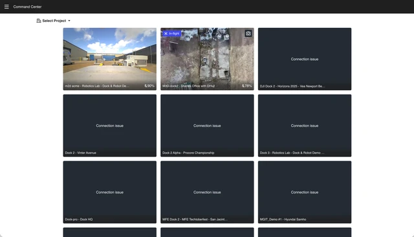Click the building icon beside Select Project
The image size is (414, 237).
[39, 21]
